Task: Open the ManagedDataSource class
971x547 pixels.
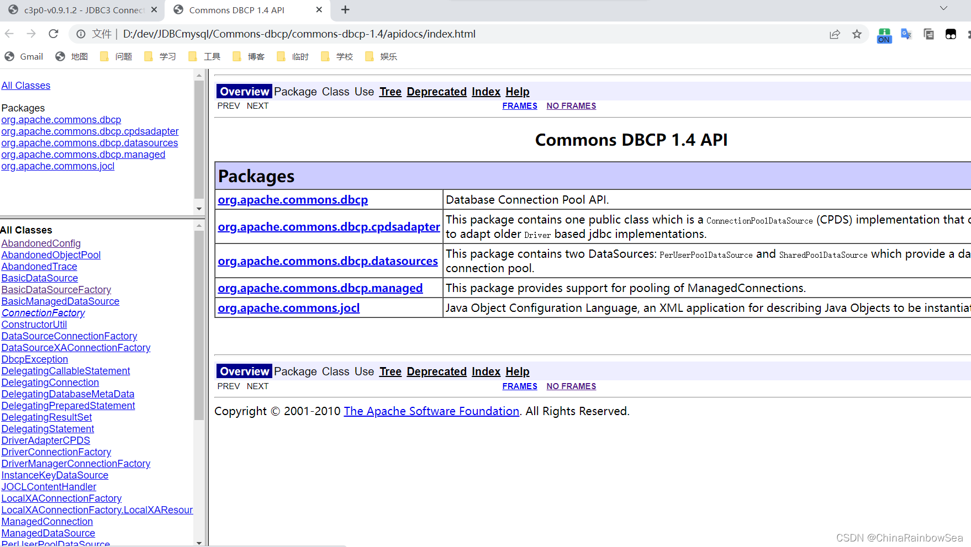Action: tap(48, 533)
